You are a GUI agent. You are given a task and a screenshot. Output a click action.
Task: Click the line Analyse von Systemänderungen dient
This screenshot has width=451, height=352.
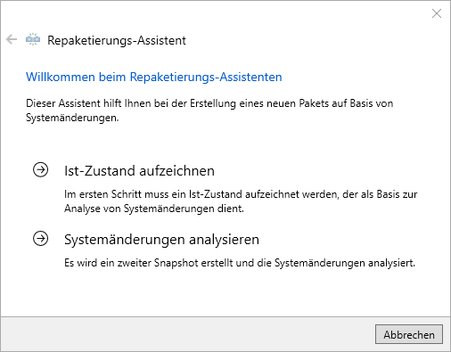(154, 209)
